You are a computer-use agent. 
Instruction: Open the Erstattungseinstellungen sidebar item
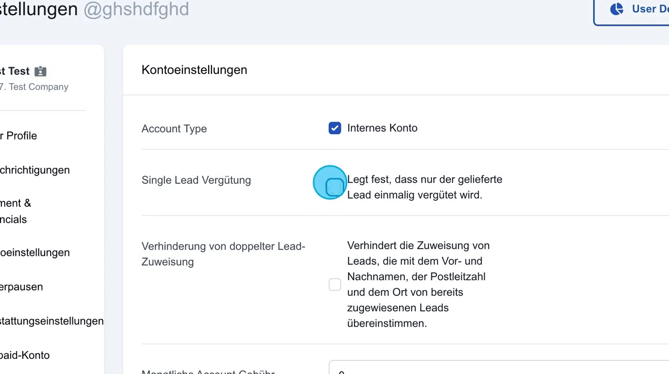tap(52, 321)
